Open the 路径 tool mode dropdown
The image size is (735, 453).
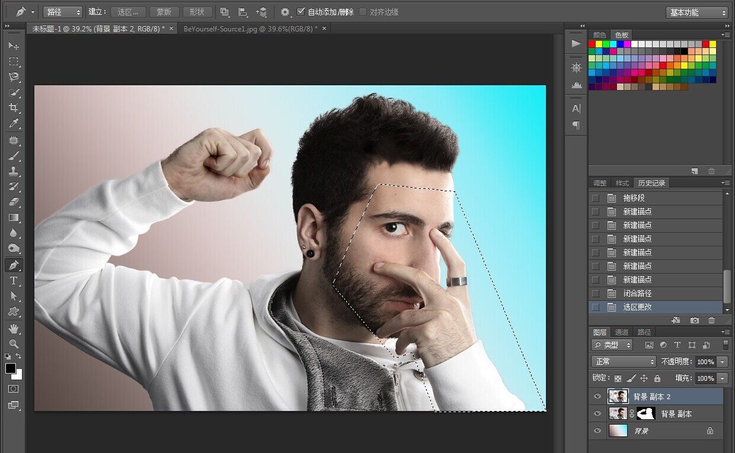(62, 12)
